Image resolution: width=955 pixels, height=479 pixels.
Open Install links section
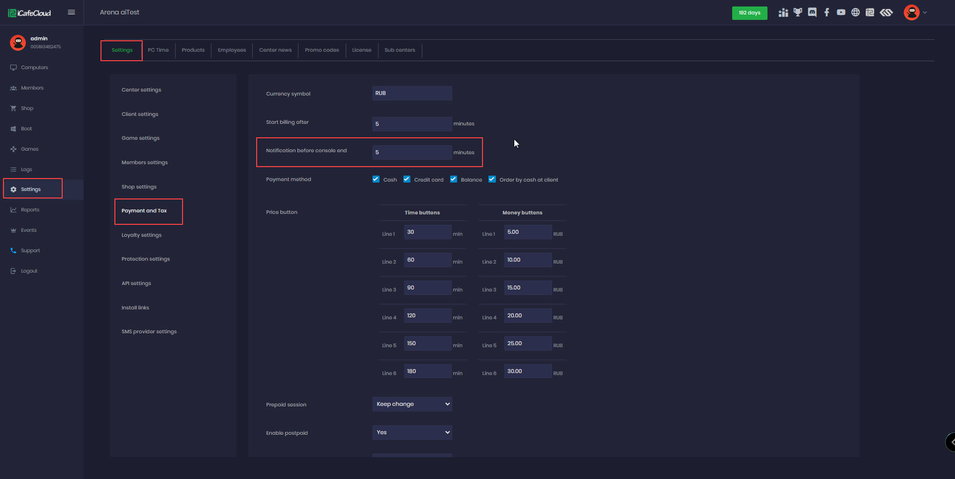135,308
